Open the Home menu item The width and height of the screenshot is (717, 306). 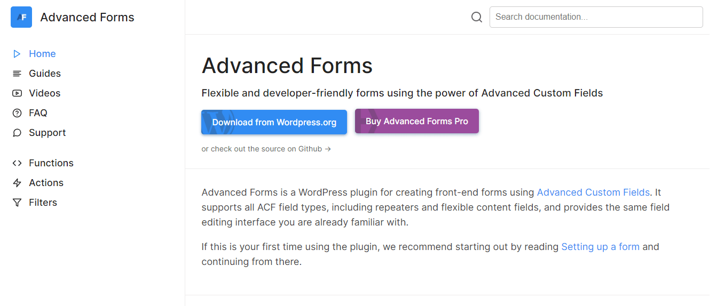pyautogui.click(x=42, y=54)
